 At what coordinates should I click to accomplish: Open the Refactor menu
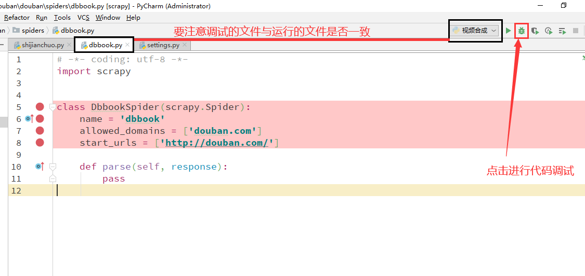(17, 18)
